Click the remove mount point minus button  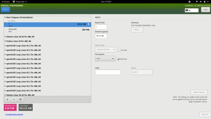click(x=14, y=100)
